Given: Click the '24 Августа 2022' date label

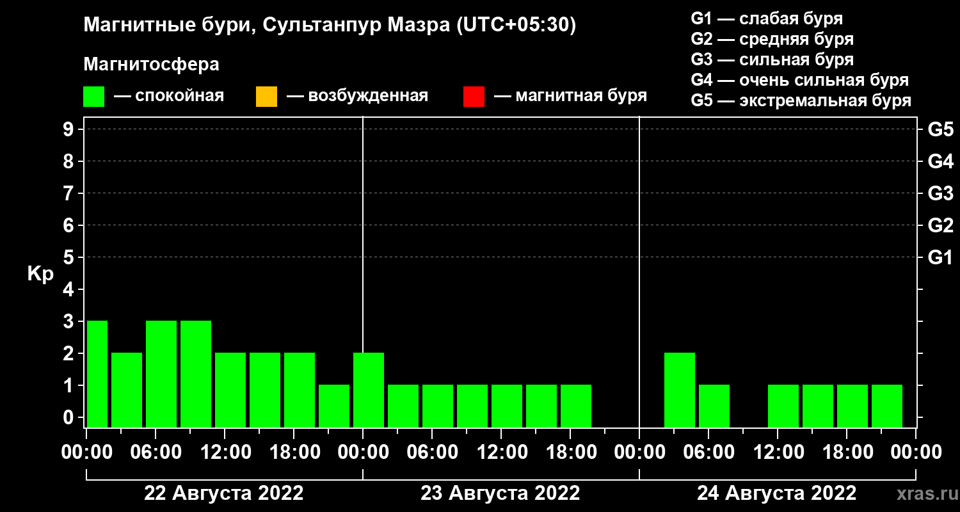Looking at the screenshot, I should point(777,493).
